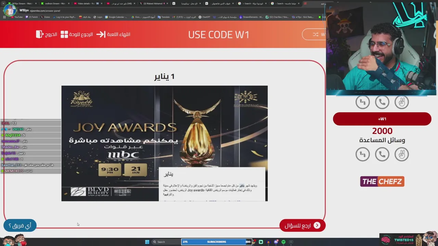Click the taskbar Search box
Screen dimensions: 438x246
pyautogui.click(x=166, y=242)
